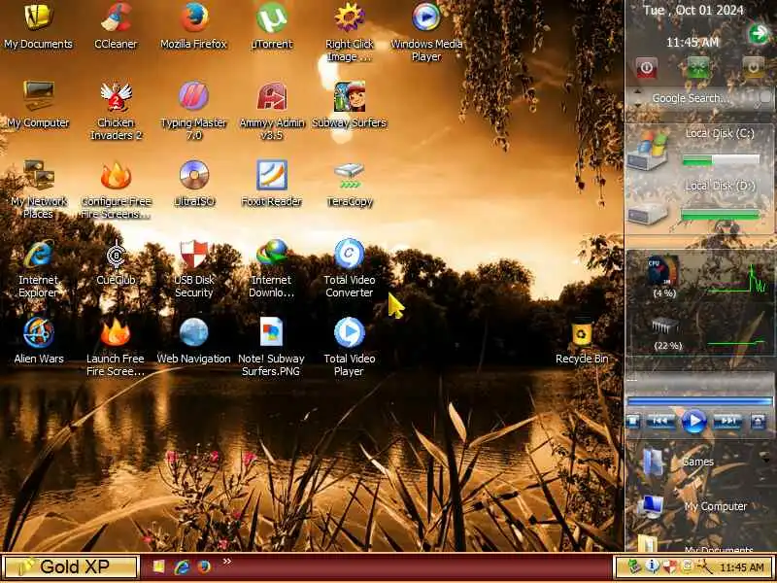Launch Total Video Player icon
This screenshot has height=583, width=777.
click(x=350, y=346)
